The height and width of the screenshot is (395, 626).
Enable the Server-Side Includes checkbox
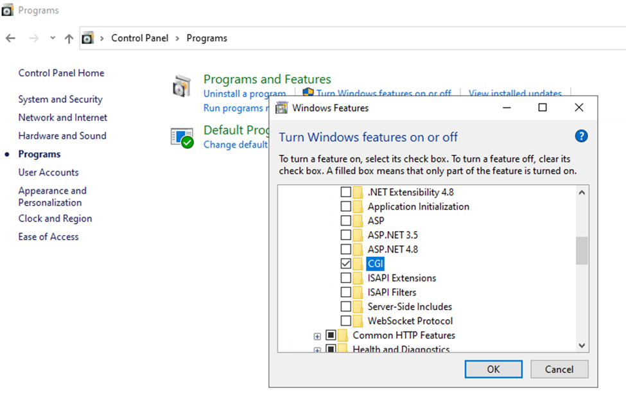coord(345,306)
